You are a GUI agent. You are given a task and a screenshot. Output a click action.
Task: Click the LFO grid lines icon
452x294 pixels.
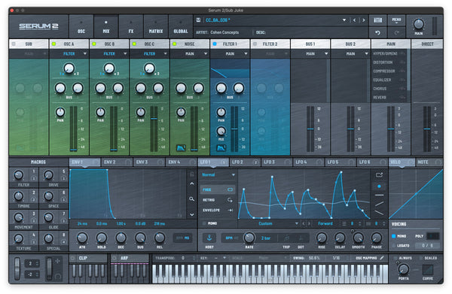[x=344, y=223]
